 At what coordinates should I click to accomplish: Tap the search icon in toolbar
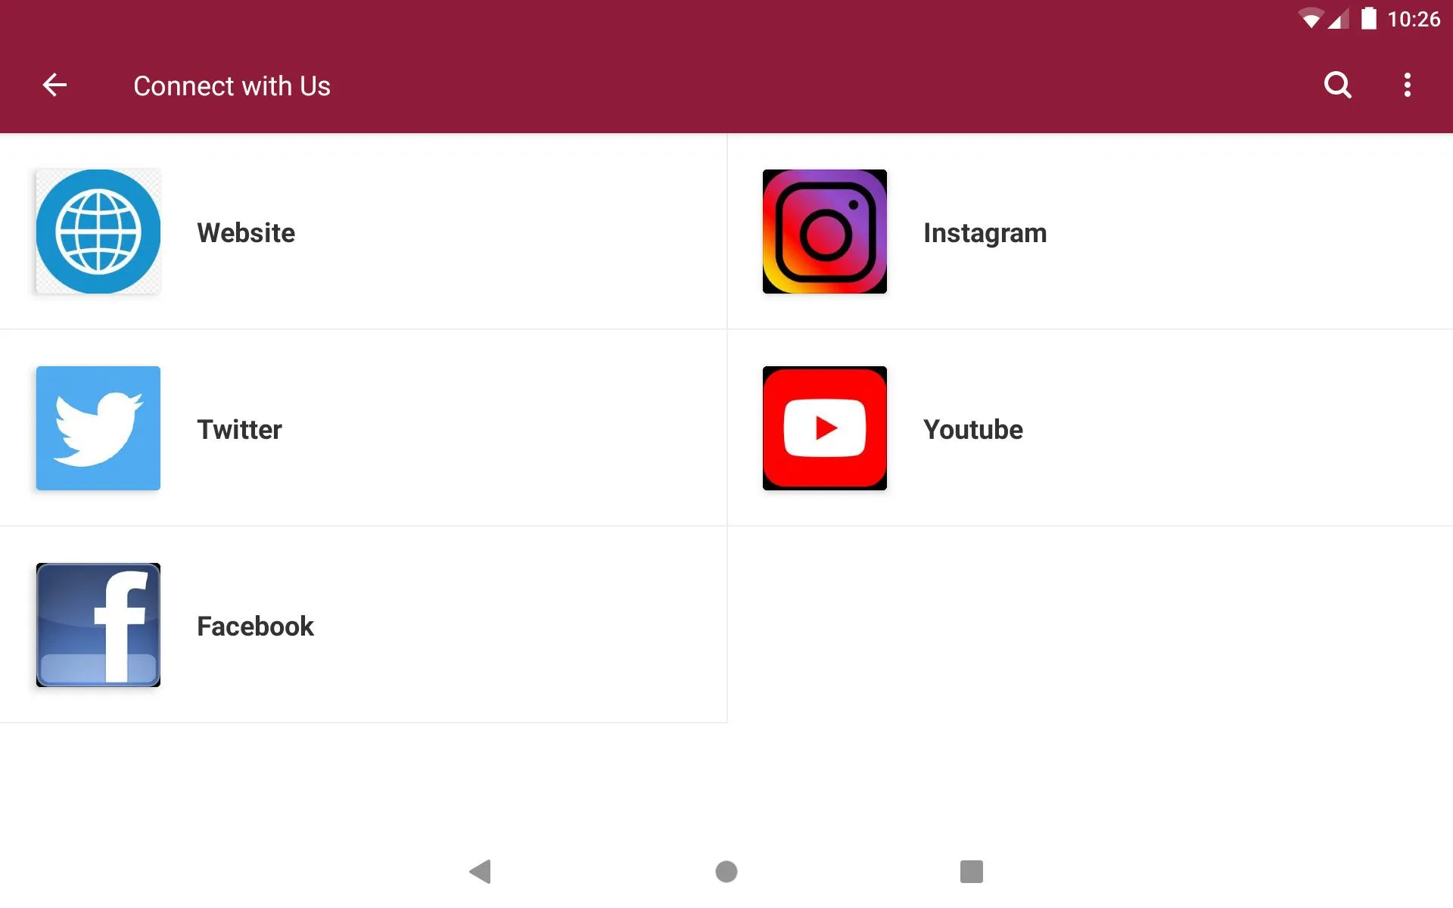pyautogui.click(x=1337, y=86)
